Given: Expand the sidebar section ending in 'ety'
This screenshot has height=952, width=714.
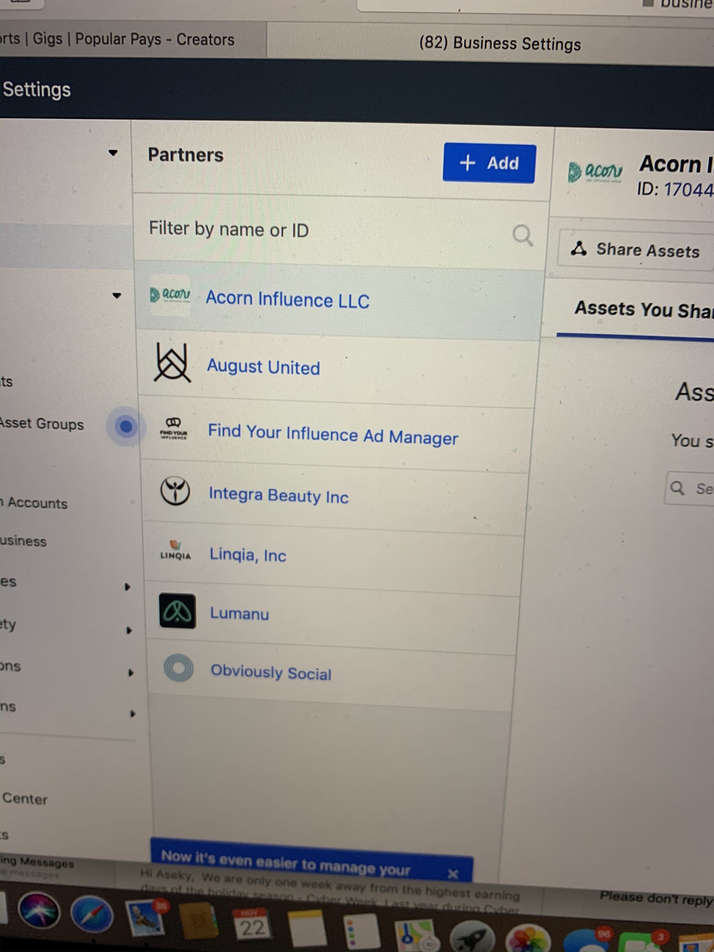Looking at the screenshot, I should pyautogui.click(x=129, y=630).
